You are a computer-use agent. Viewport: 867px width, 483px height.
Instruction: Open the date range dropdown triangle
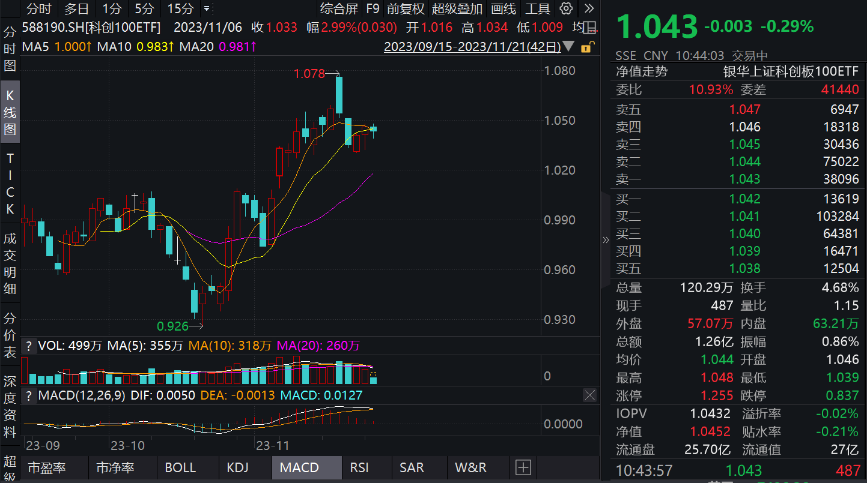tap(570, 47)
